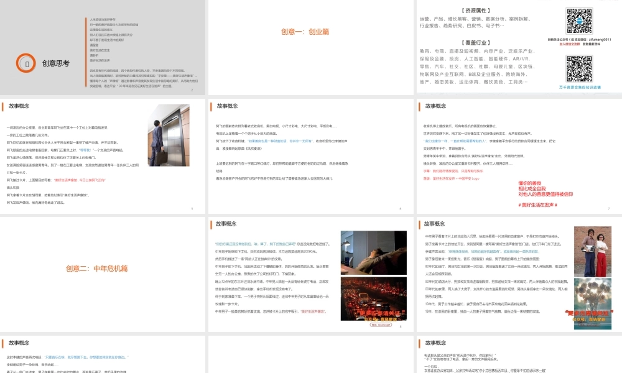
Task: Click the 【覆盖行业】 heading
Action: pyautogui.click(x=475, y=44)
